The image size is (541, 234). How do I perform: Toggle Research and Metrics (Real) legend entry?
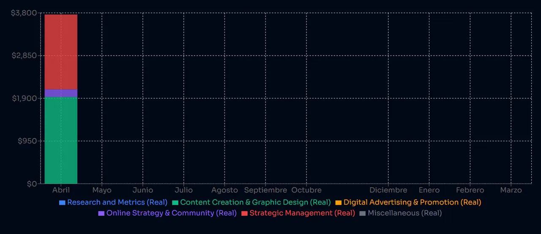click(x=113, y=202)
